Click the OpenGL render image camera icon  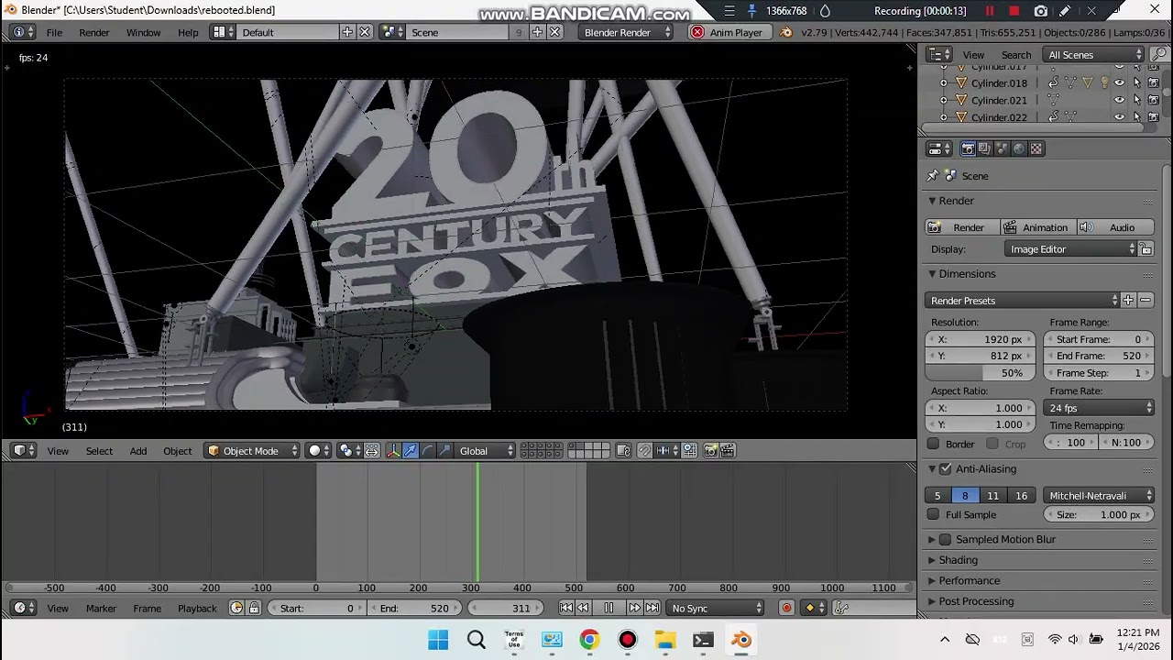[710, 450]
